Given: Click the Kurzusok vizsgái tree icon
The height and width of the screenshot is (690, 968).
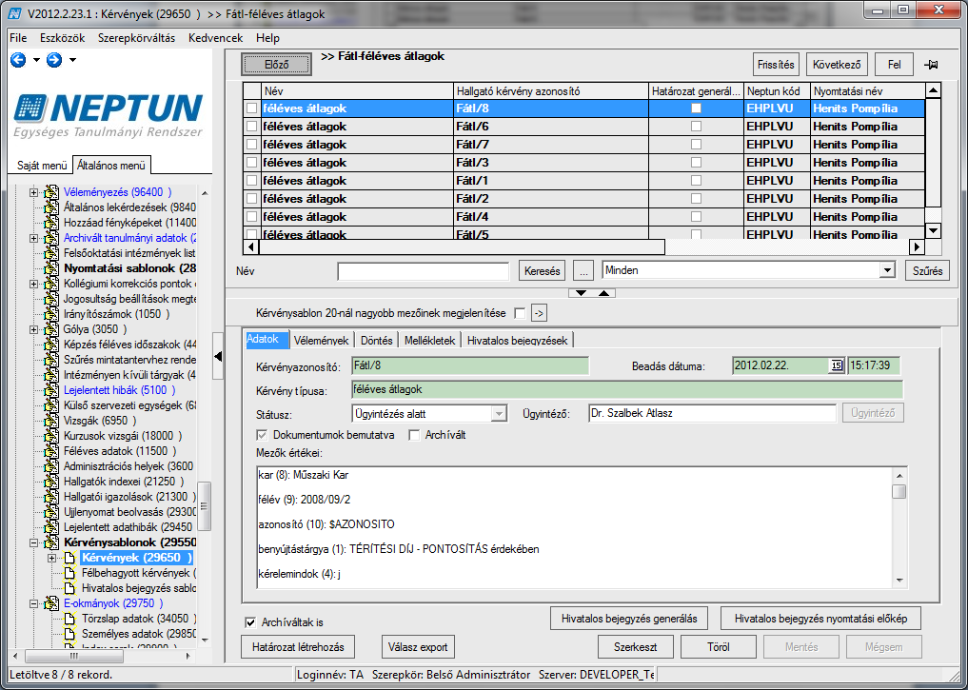Looking at the screenshot, I should (x=51, y=436).
